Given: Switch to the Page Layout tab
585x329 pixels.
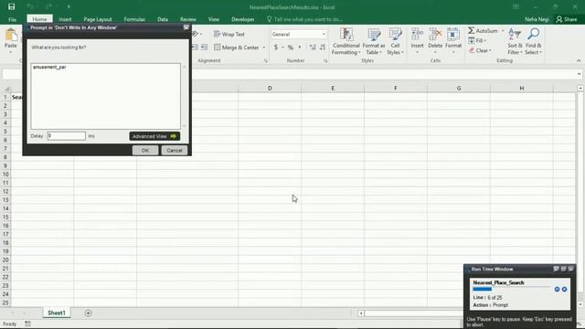Looking at the screenshot, I should pos(98,19).
